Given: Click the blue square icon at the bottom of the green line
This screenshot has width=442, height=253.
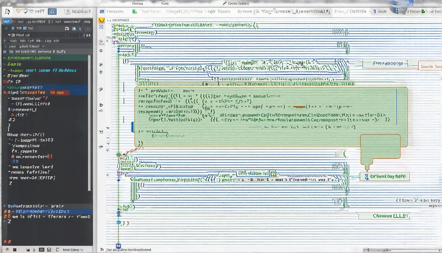Looking at the screenshot, I should (118, 246).
